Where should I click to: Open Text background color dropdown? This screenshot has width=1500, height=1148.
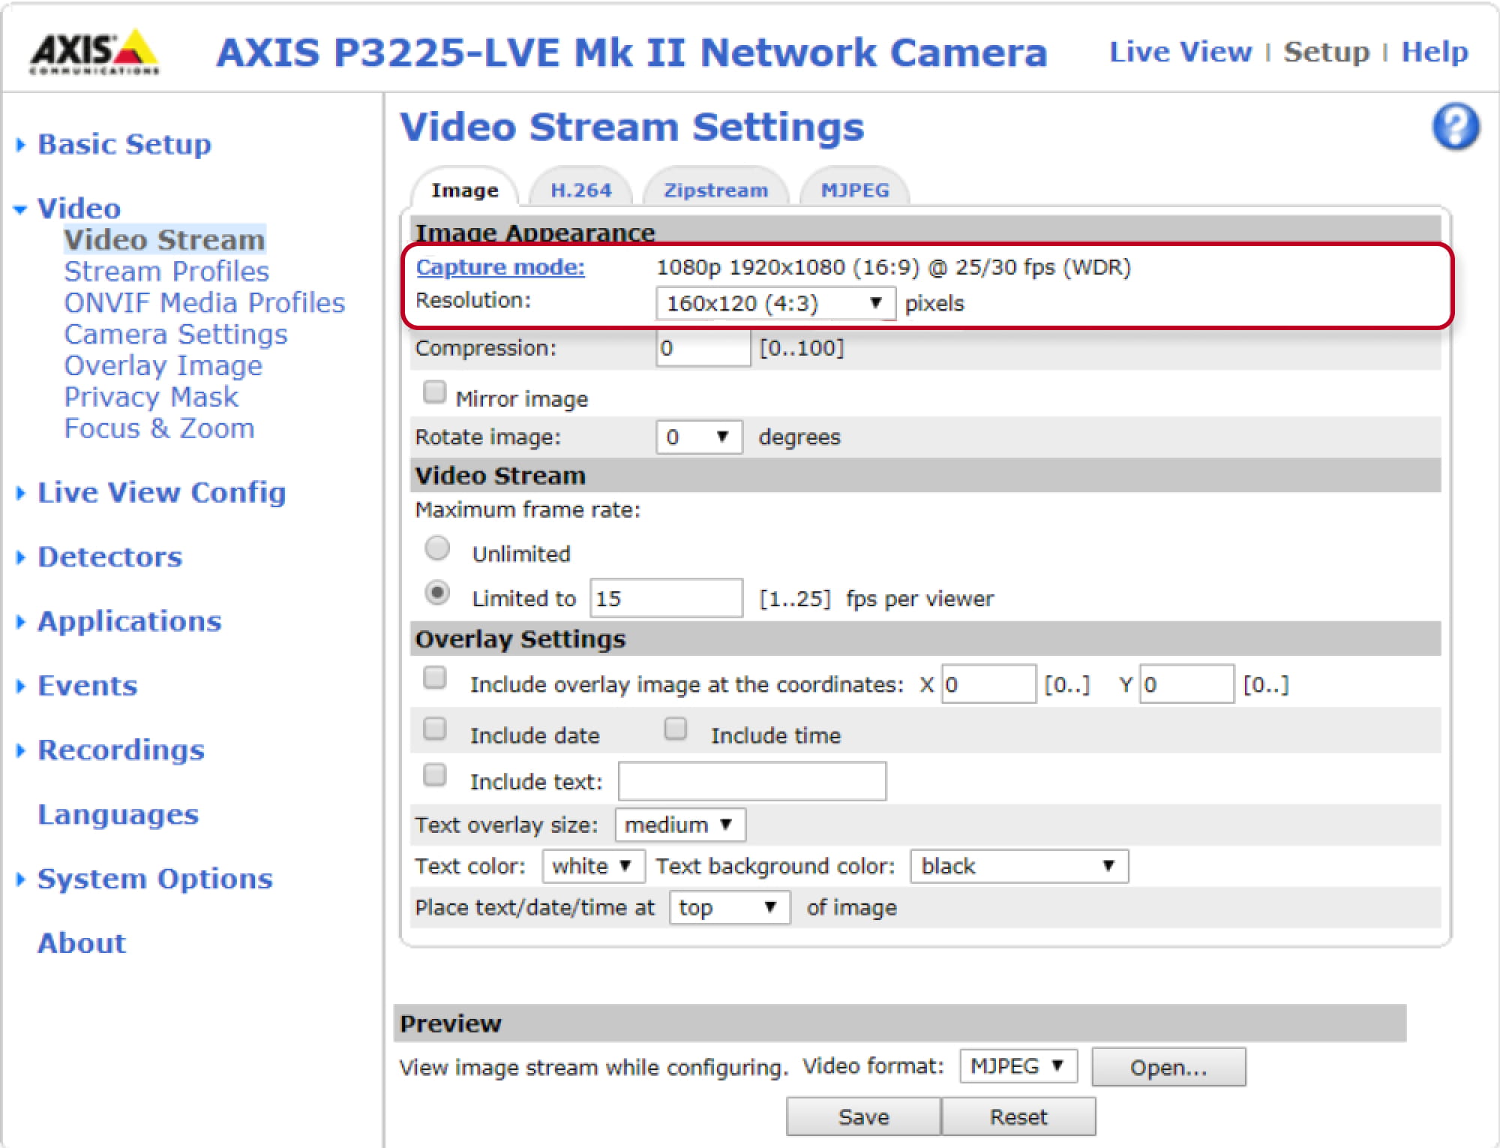tap(1019, 866)
